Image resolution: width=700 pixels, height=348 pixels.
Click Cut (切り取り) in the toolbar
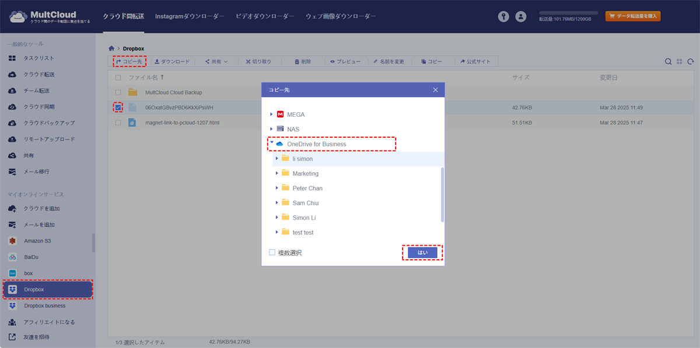[258, 61]
